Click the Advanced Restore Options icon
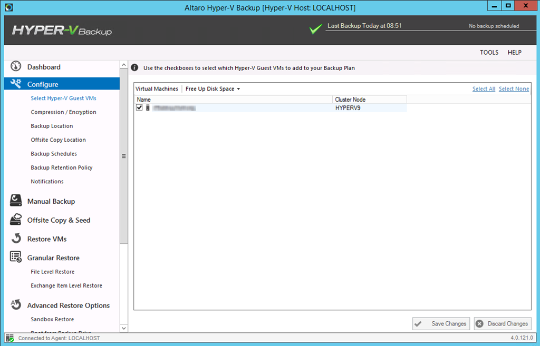This screenshot has height=346, width=540. pos(16,304)
